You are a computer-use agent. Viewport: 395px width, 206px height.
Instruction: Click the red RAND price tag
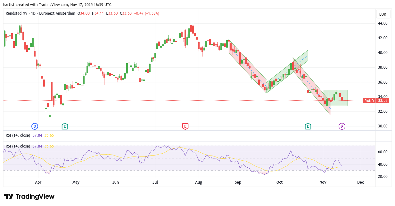(x=369, y=101)
